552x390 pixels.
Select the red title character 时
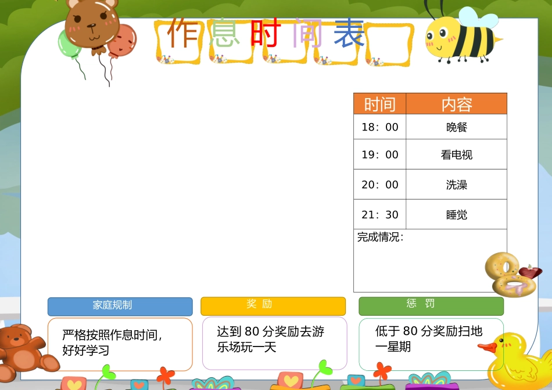[266, 34]
